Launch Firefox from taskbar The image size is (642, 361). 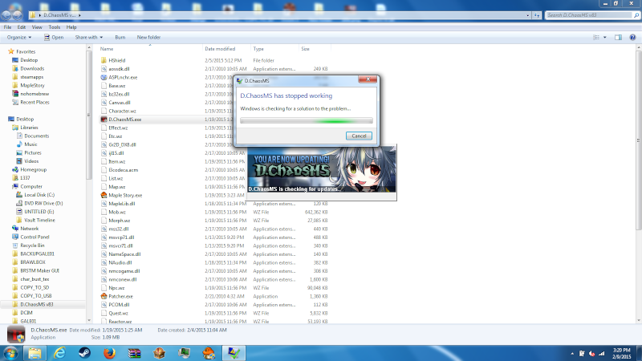[109, 353]
